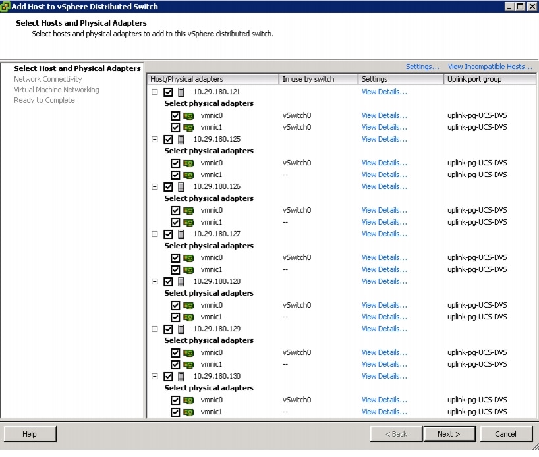Uncheck vmnic1 checkbox under host 10.29.180.130
The image size is (539, 457).
(x=175, y=412)
